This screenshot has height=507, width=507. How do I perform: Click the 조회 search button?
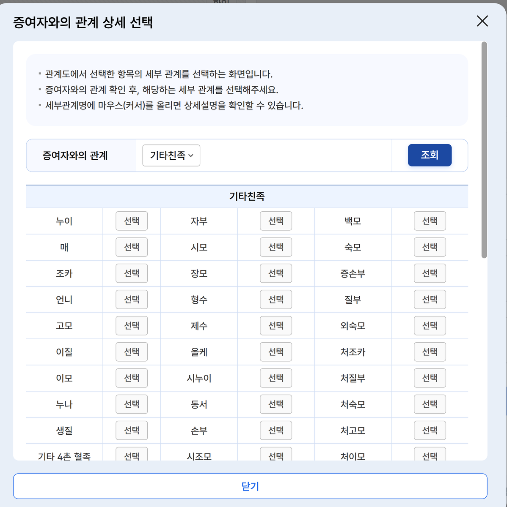430,155
